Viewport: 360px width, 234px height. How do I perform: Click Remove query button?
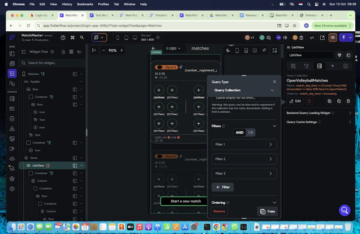point(219,211)
